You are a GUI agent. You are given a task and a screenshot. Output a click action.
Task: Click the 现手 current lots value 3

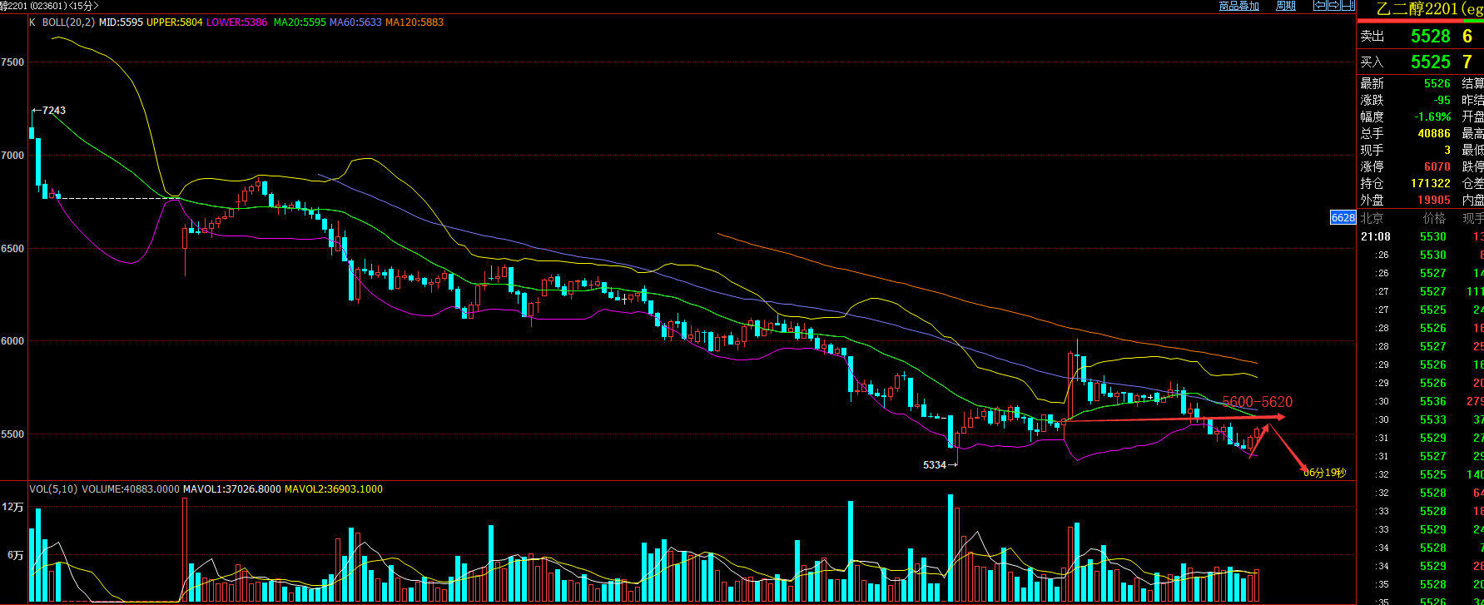(x=1447, y=151)
